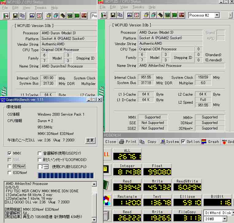This screenshot has width=234, height=223.
Task: Click the System button in HDBENCH
Action: [x=170, y=142]
